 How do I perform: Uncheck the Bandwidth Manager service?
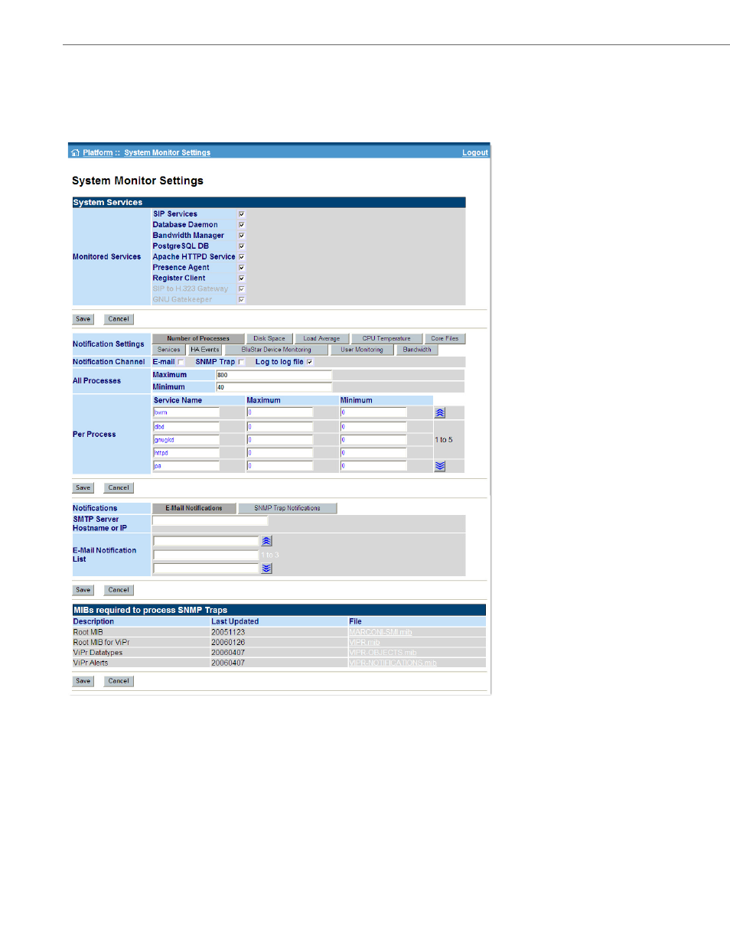(242, 236)
